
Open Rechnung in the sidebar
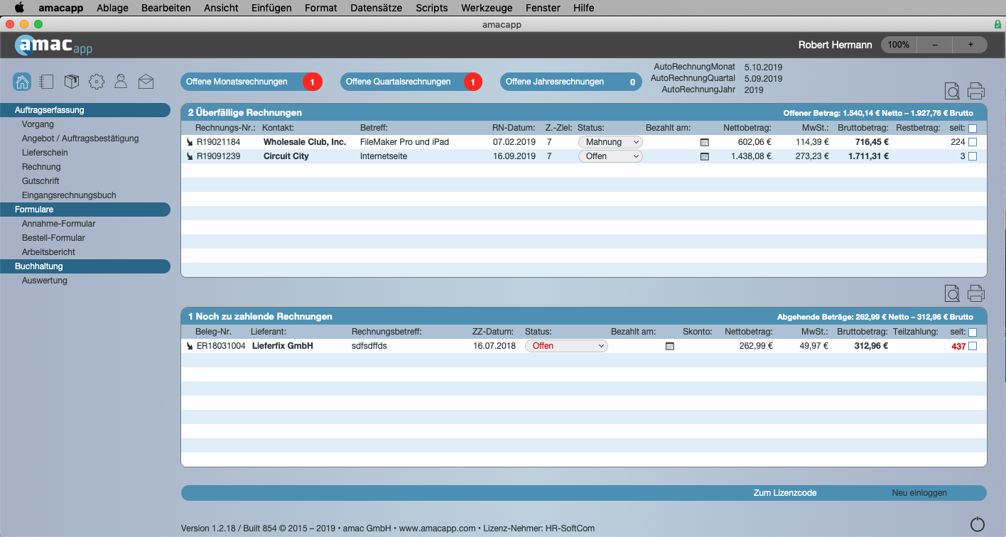41,167
